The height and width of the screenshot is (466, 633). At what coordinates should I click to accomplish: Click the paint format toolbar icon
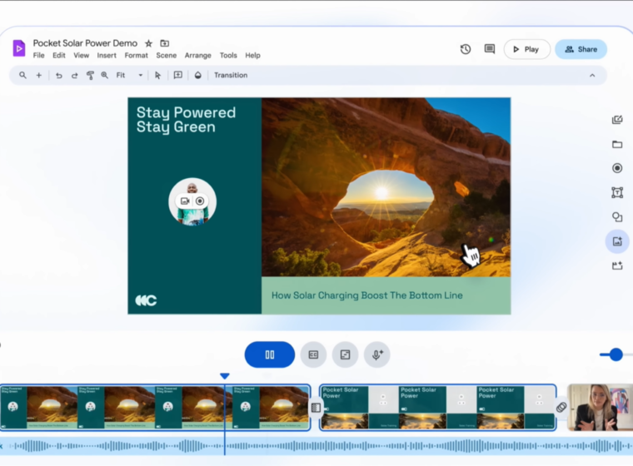(x=90, y=75)
